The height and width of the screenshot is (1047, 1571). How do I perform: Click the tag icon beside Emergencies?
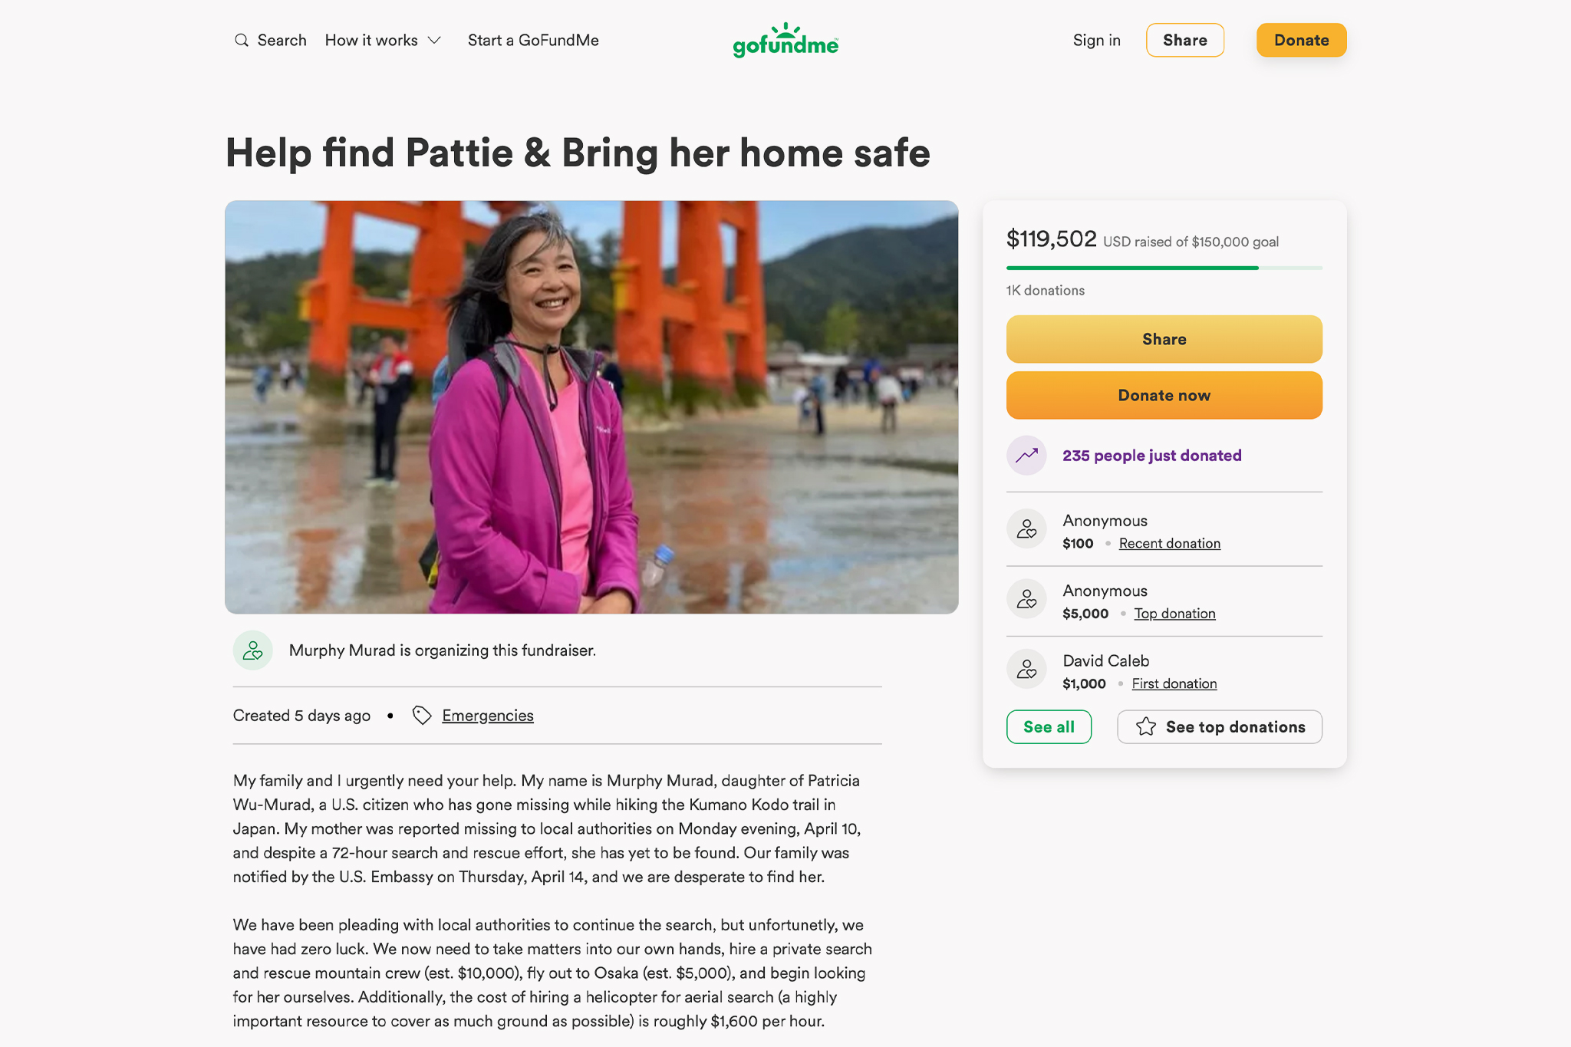tap(422, 716)
